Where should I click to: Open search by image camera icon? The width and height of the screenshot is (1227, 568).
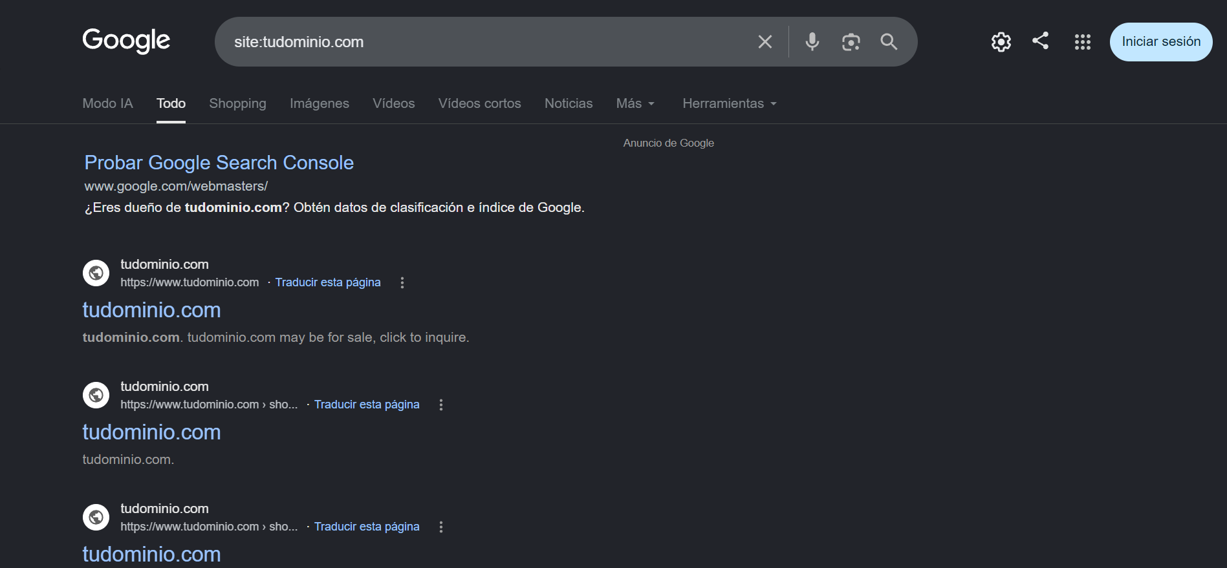(x=851, y=42)
